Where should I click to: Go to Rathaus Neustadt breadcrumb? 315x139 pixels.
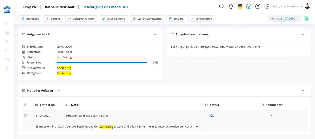[60, 7]
